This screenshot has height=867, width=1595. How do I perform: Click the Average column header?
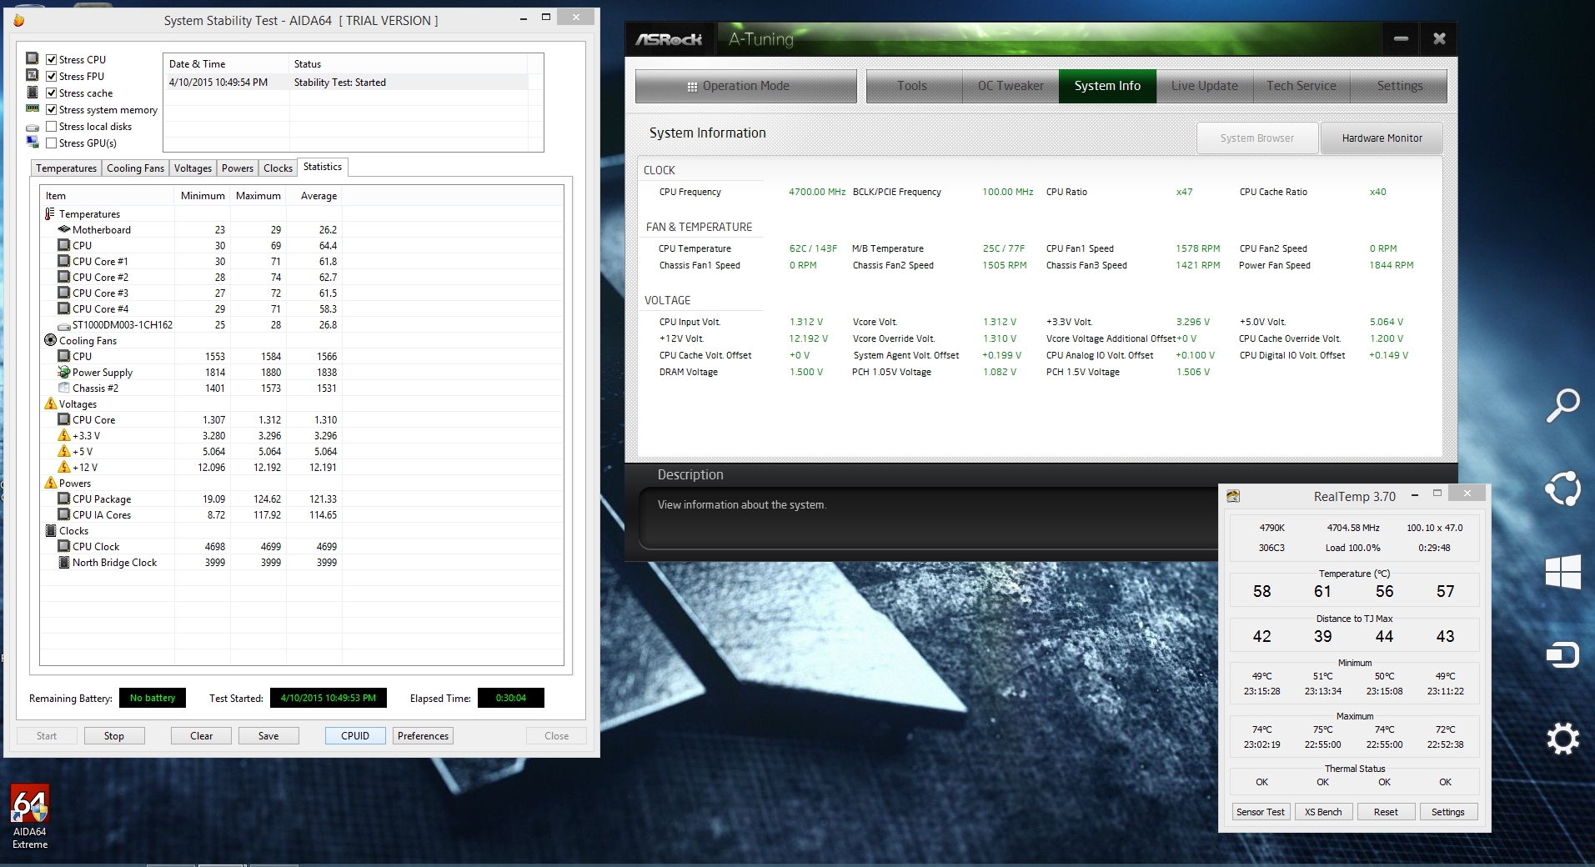point(314,196)
